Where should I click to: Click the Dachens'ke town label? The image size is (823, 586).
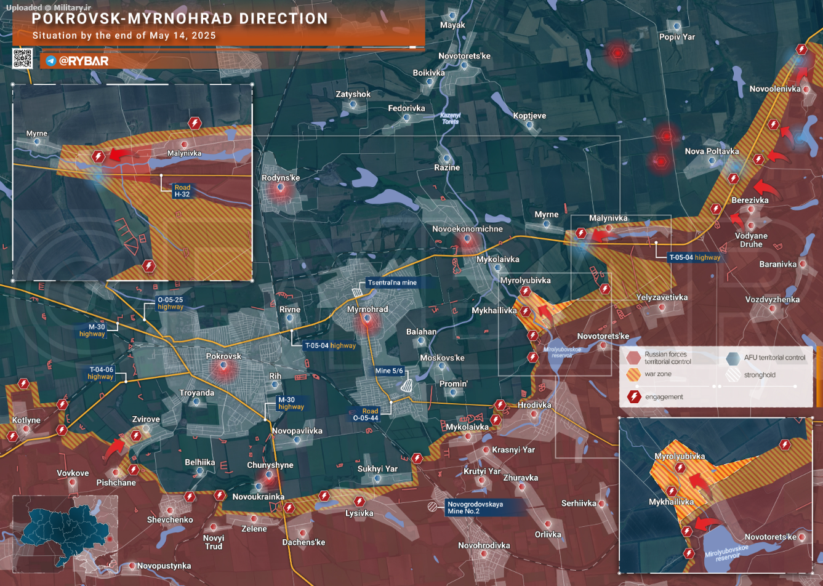click(x=304, y=543)
